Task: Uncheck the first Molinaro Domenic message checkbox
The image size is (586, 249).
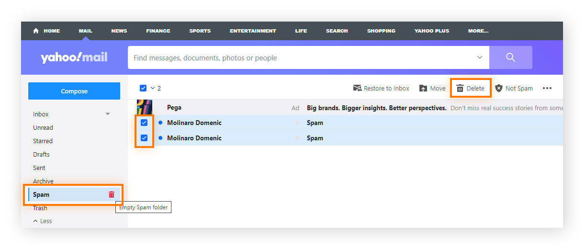Action: coord(144,123)
